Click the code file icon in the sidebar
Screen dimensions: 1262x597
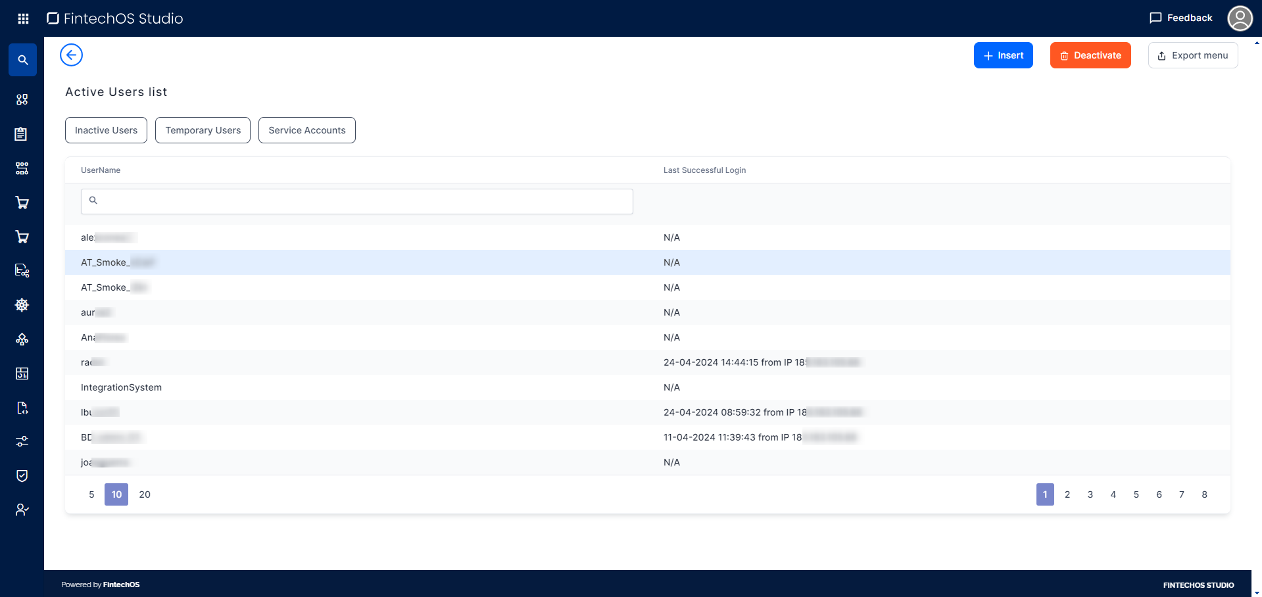(22, 408)
